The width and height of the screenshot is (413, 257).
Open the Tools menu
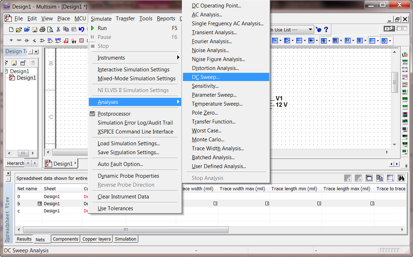tap(146, 19)
